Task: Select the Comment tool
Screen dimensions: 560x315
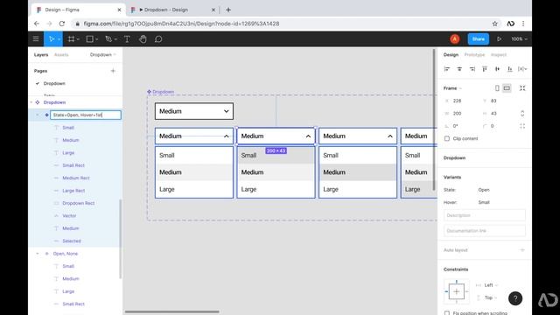Action: click(158, 38)
